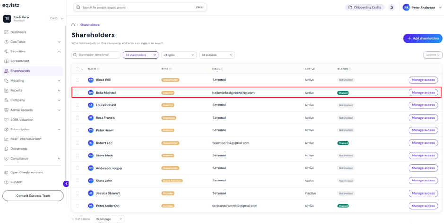Viewport: 444px width, 224px height.
Task: Click the eqvista logo
Action: pyautogui.click(x=11, y=5)
